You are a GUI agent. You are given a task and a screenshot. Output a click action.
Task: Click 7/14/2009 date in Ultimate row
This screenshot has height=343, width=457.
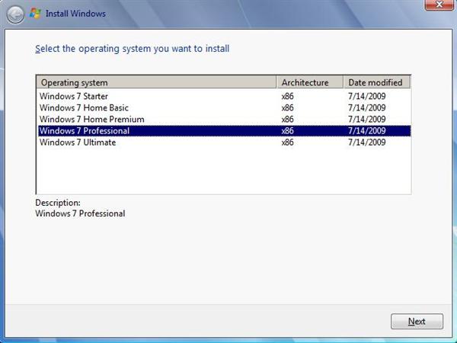(x=367, y=143)
